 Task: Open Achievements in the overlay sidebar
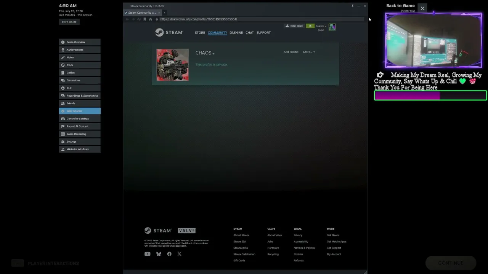coord(80,50)
